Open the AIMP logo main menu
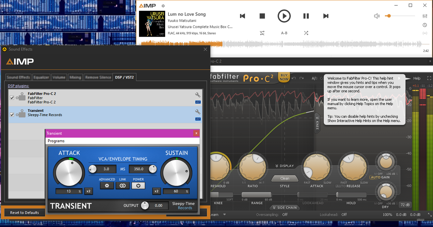 [147, 6]
